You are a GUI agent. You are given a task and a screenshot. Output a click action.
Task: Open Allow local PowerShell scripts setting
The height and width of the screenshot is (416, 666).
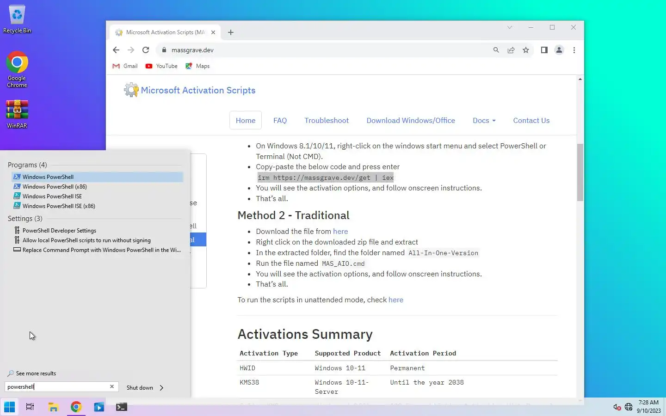[97, 240]
